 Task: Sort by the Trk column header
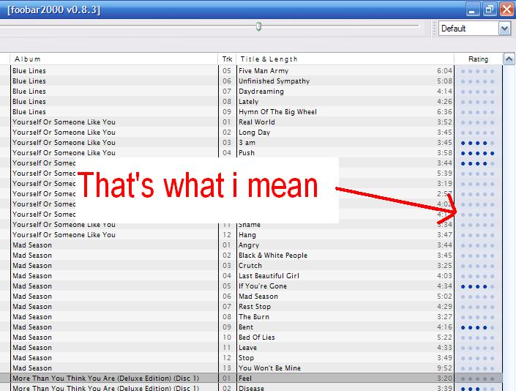[x=227, y=59]
